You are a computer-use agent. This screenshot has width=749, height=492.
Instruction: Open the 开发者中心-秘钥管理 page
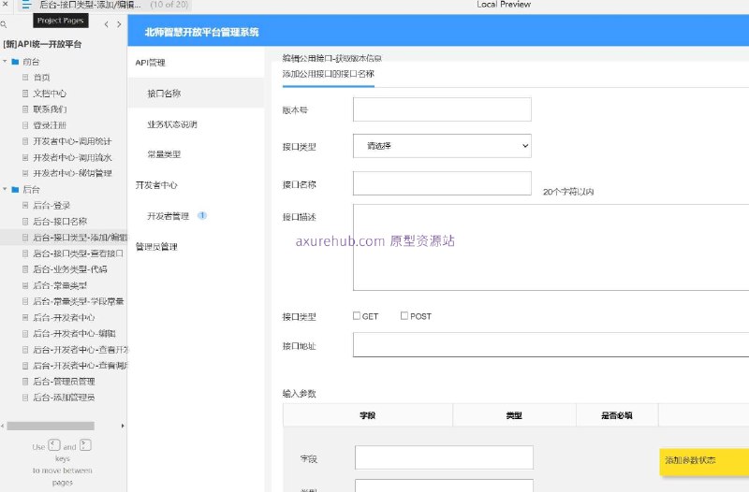point(72,173)
